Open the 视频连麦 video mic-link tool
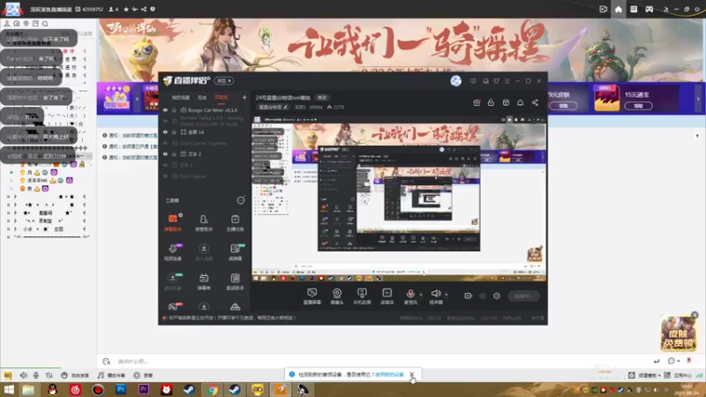The height and width of the screenshot is (397, 706). pyautogui.click(x=172, y=252)
